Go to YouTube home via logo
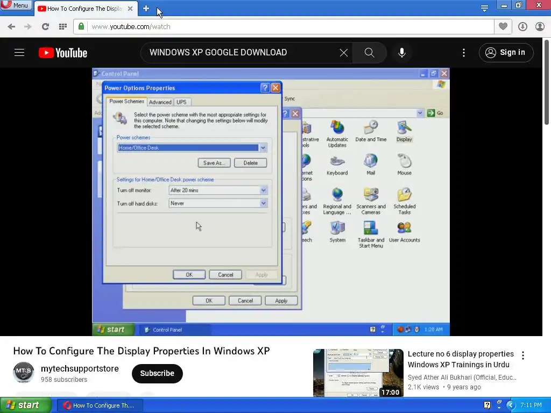The width and height of the screenshot is (551, 413). point(63,53)
